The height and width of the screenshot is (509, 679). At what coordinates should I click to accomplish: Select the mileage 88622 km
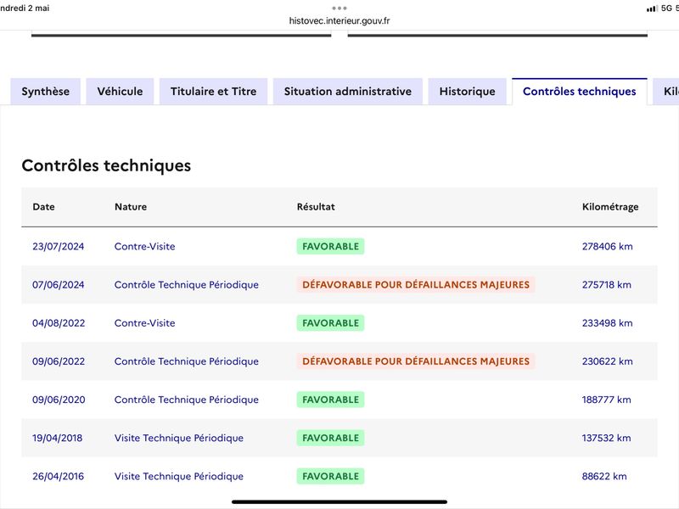click(604, 476)
